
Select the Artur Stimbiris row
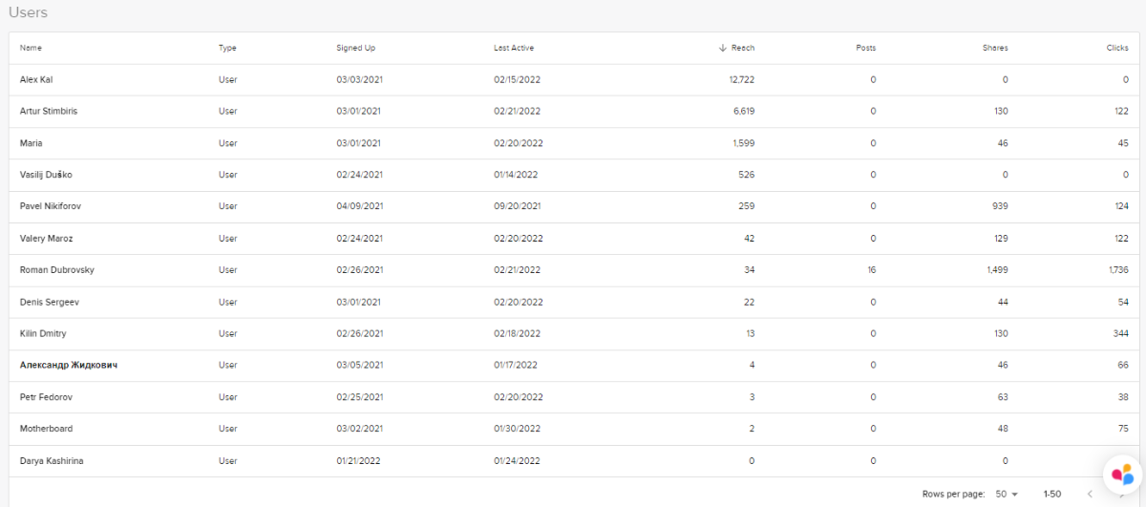click(49, 111)
